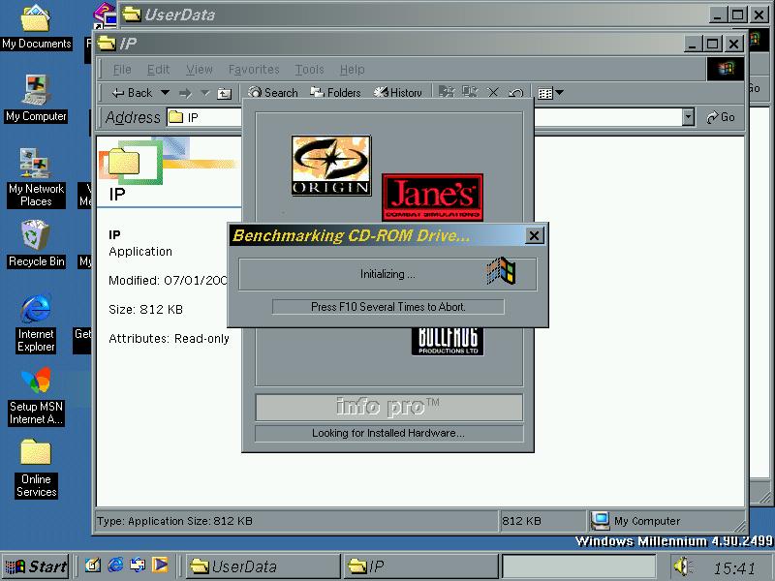
Task: Close the Benchmarking CD-ROM Drive dialog
Action: 535,235
